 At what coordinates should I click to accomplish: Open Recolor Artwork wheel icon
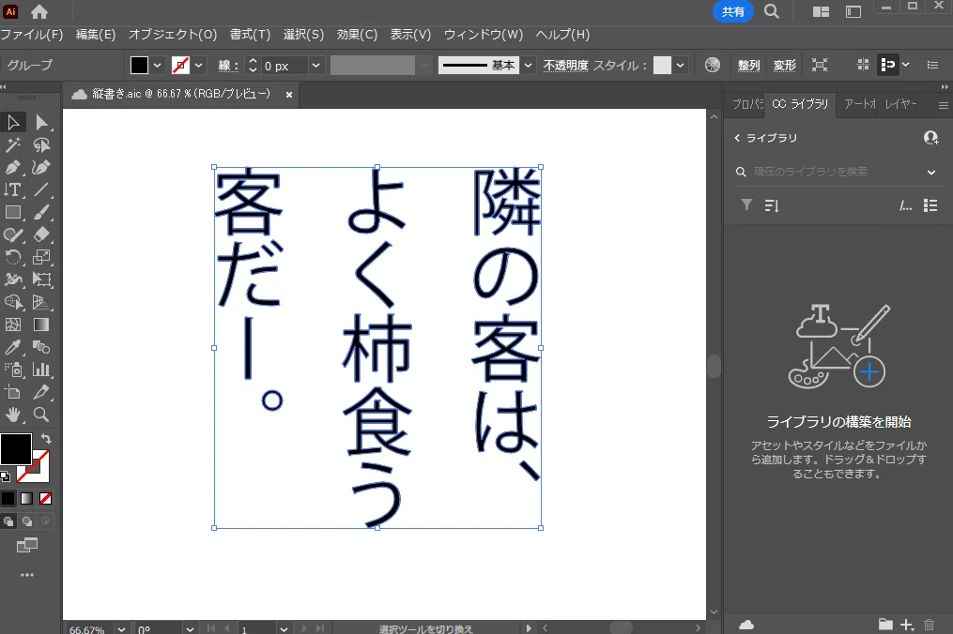[713, 65]
